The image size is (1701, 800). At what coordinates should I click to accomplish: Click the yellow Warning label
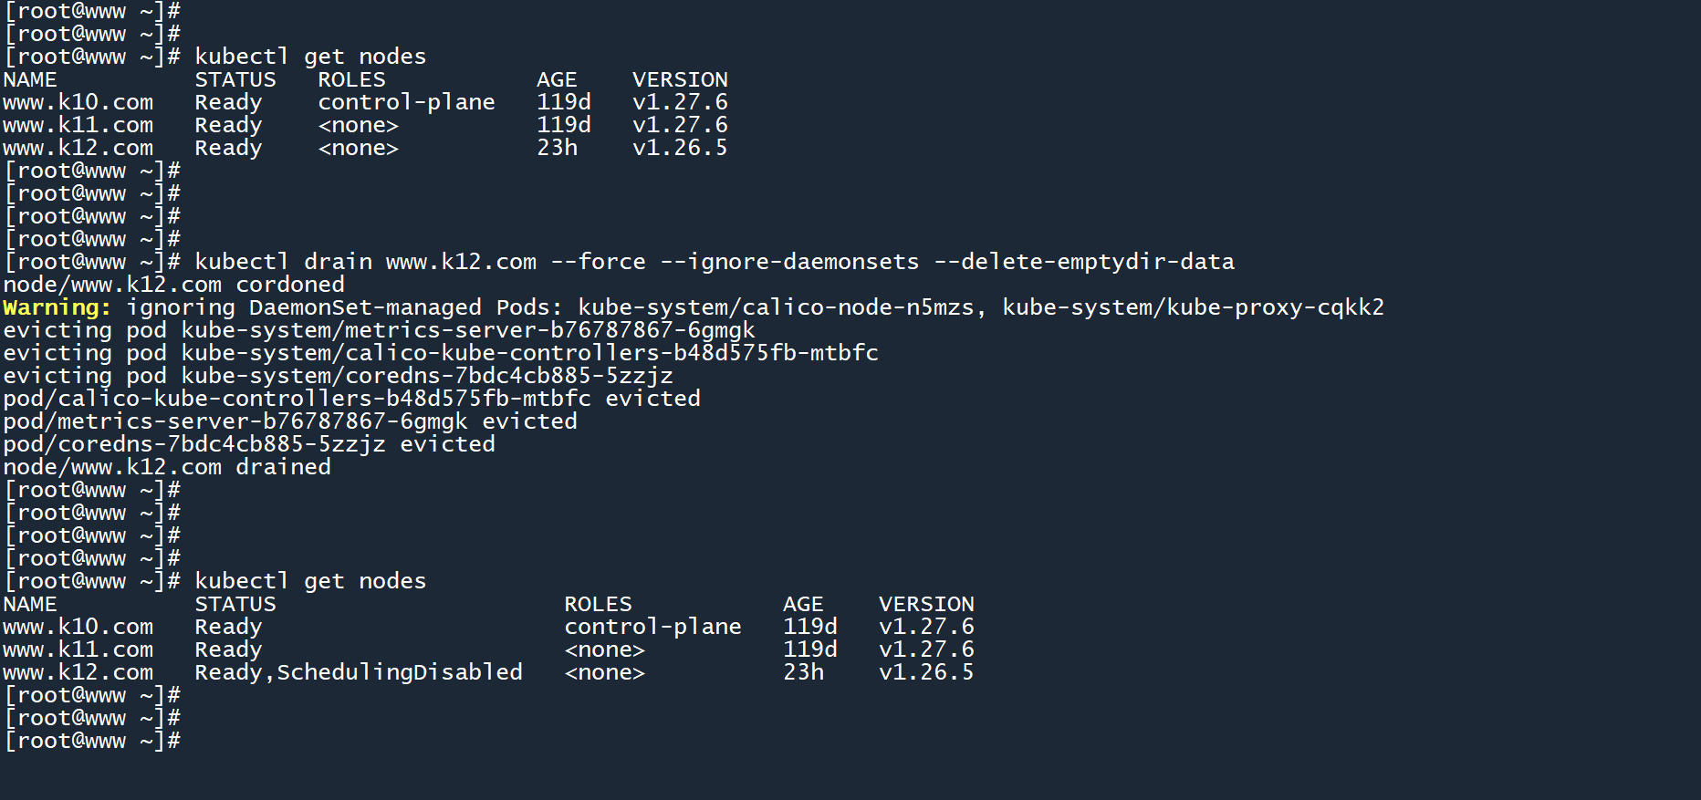point(57,307)
